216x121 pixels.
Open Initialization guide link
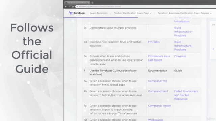point(182,21)
